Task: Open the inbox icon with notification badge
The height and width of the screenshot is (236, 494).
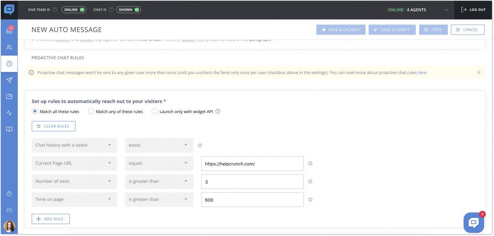Action: 9,31
